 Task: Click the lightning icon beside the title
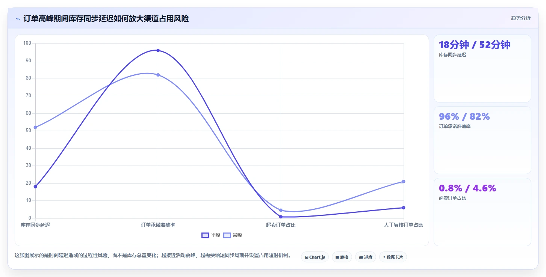point(18,18)
